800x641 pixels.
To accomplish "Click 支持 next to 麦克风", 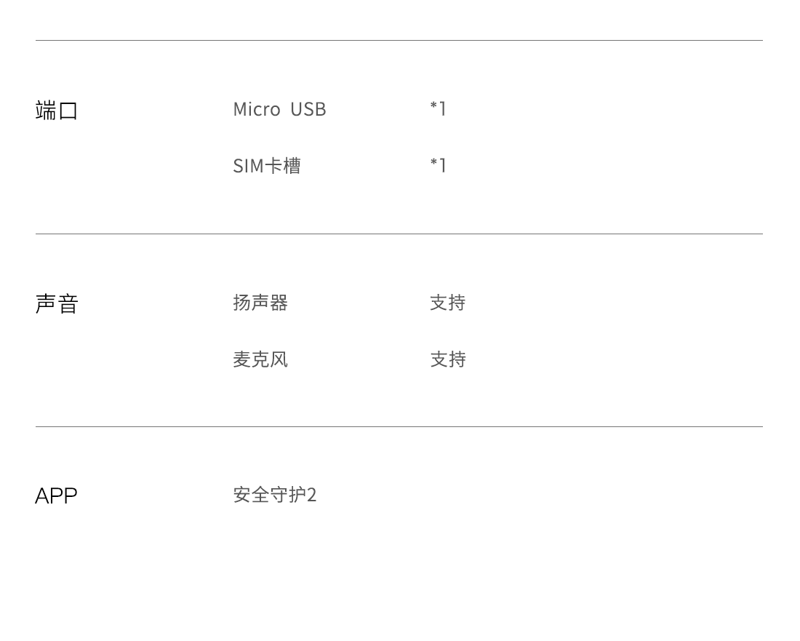I will click(447, 359).
